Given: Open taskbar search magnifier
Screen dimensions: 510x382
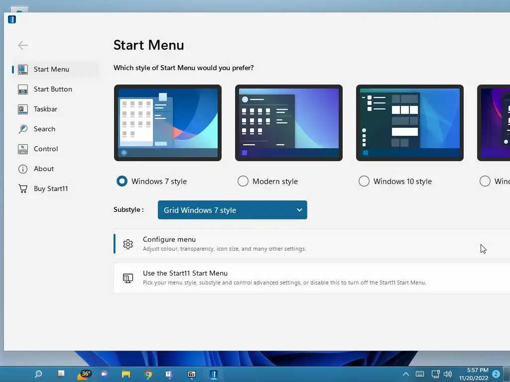Looking at the screenshot, I should [38, 374].
